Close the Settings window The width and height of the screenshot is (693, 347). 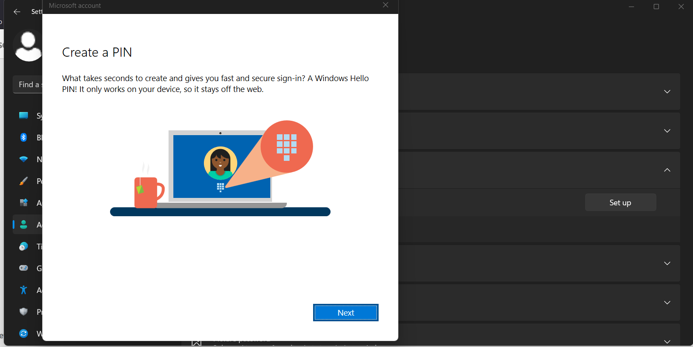point(681,7)
